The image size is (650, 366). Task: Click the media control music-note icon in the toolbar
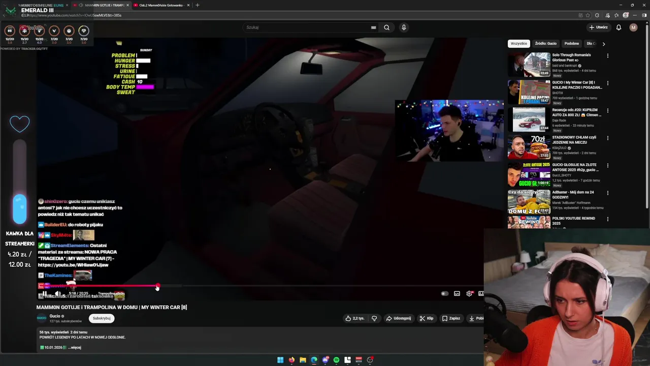tap(607, 15)
